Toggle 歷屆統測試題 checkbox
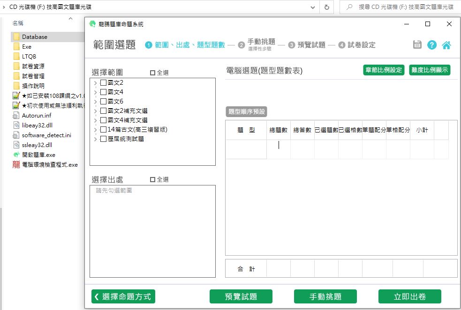 tap(103, 139)
